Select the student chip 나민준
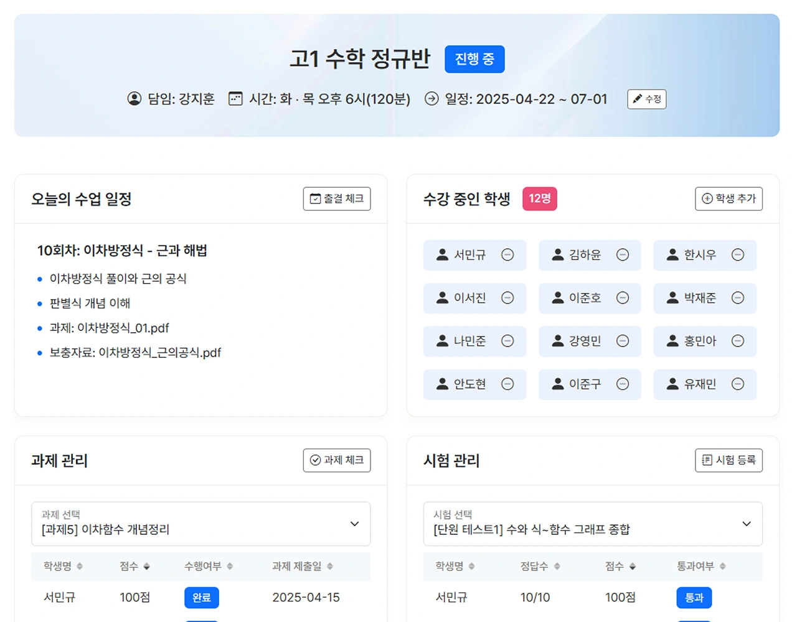This screenshot has height=622, width=797. [x=469, y=341]
